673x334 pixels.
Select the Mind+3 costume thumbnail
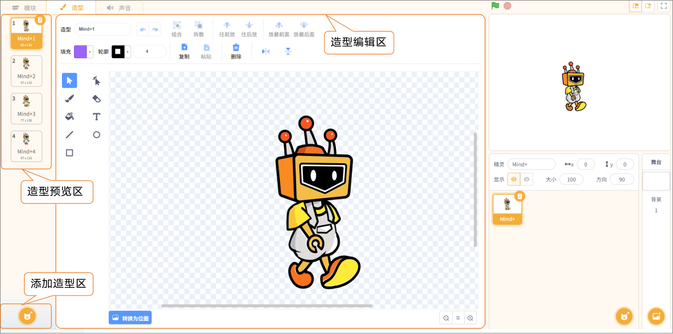pyautogui.click(x=26, y=109)
